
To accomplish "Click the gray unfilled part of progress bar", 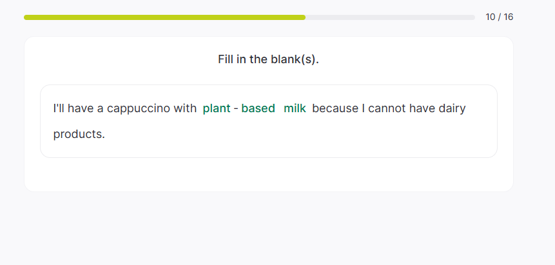I will tap(390, 17).
